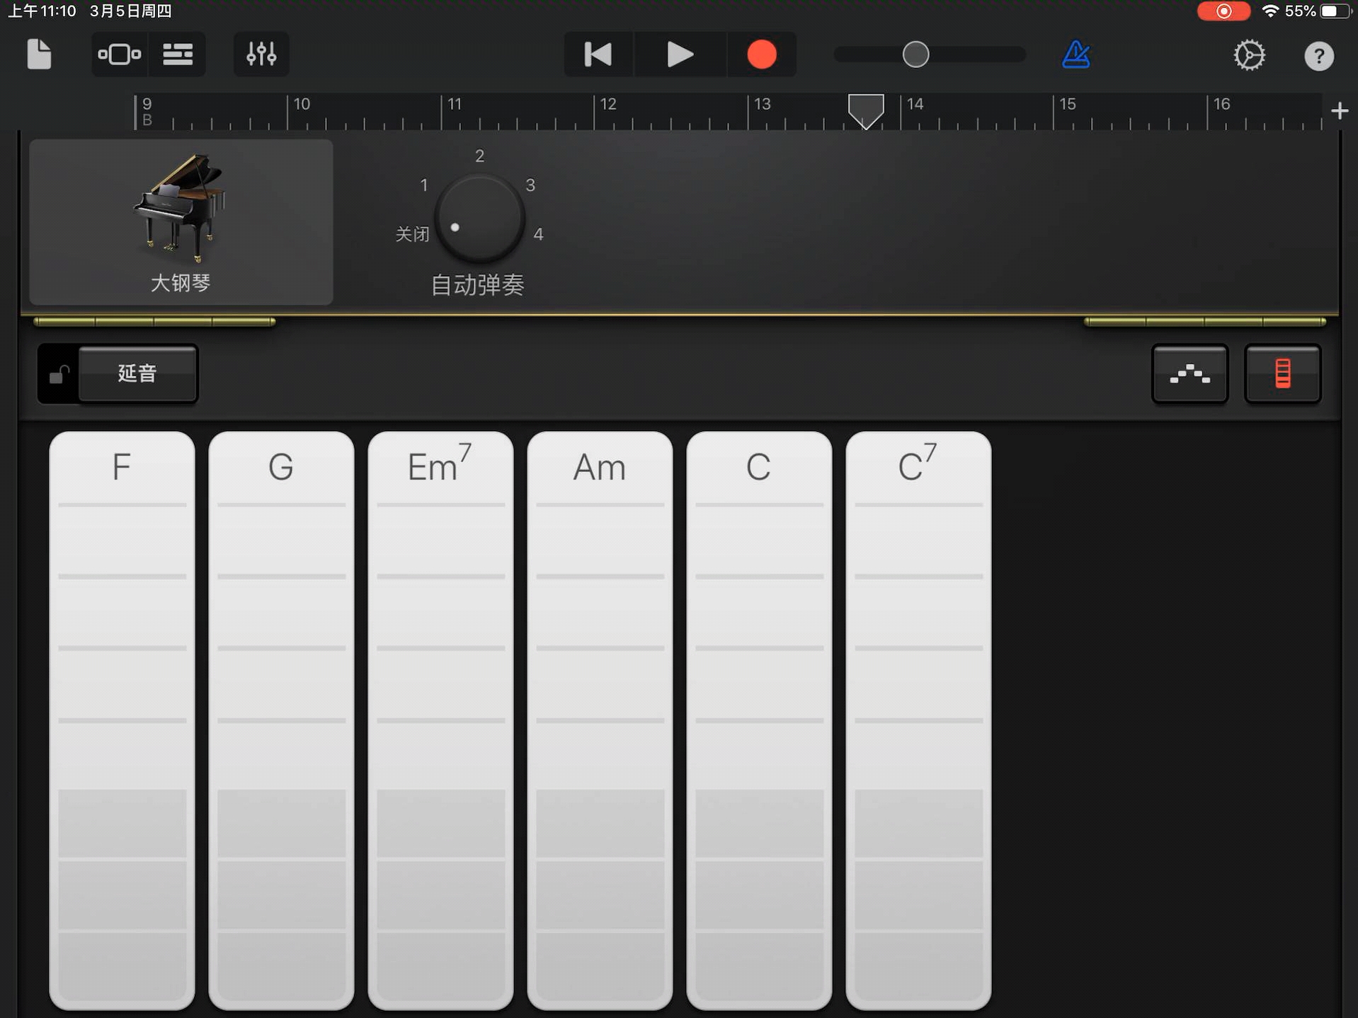
Task: Switch to chord strips keyboard view
Action: pos(1282,374)
